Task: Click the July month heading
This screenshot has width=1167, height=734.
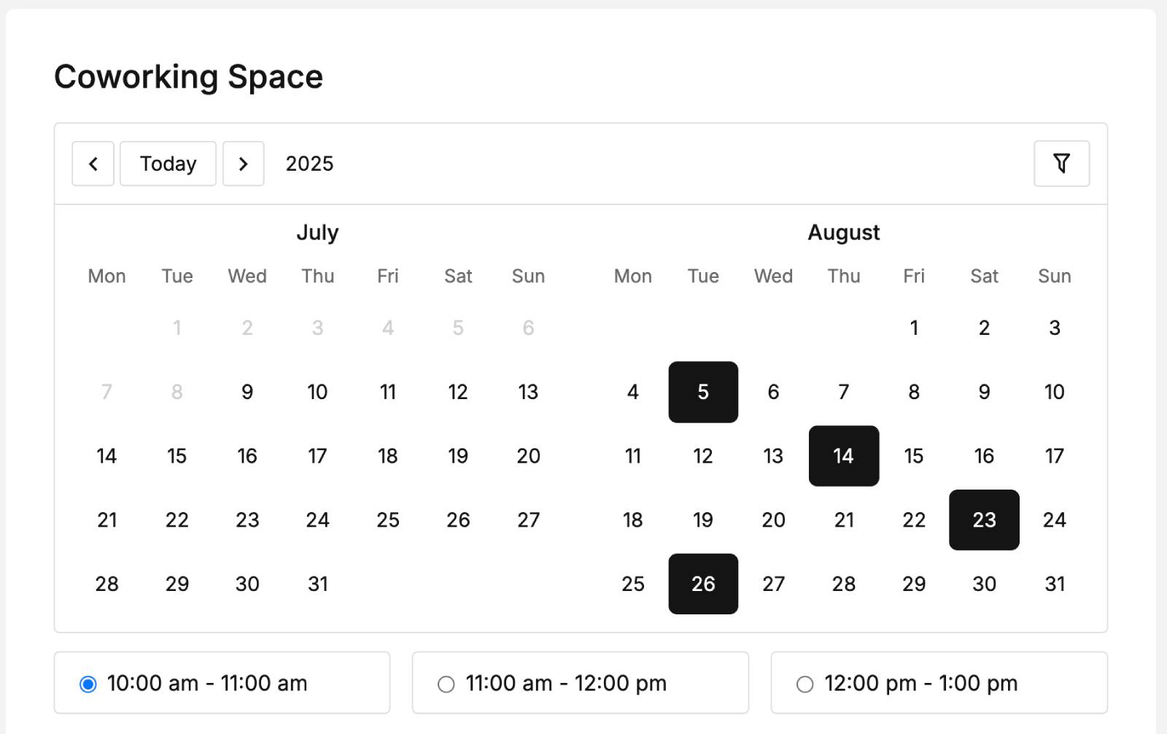Action: (x=317, y=232)
